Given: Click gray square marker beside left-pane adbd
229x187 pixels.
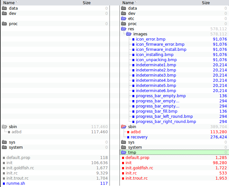Looking at the screenshot, I should 9,132.
